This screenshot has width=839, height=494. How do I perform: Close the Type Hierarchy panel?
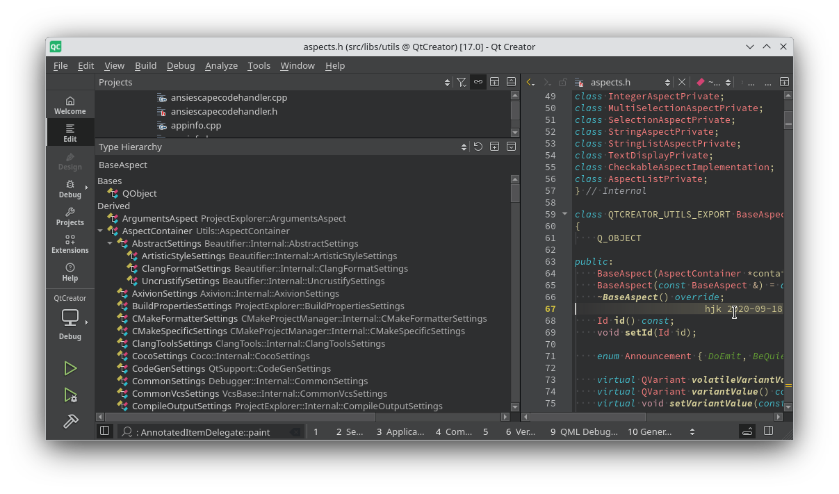point(511,147)
